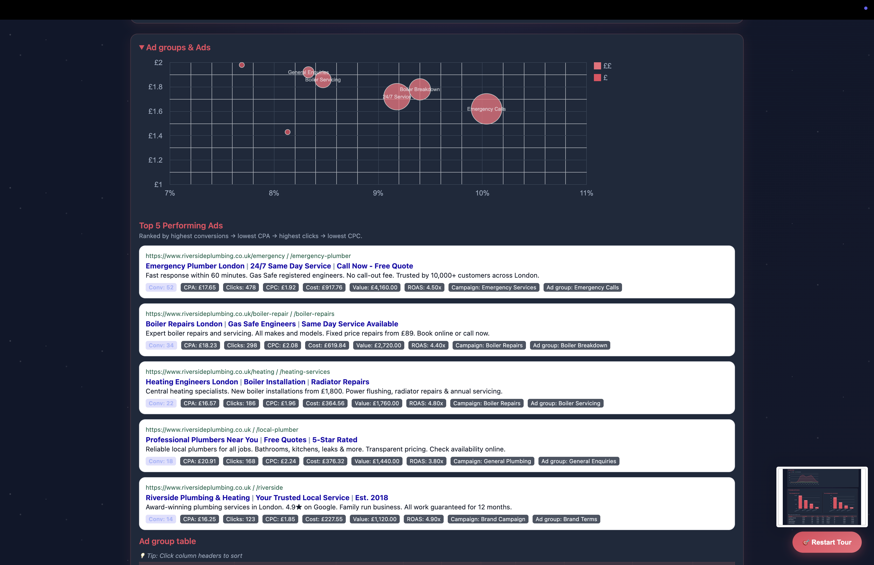
Task: Click the Emergency Calls bubble in chart
Action: coord(486,109)
